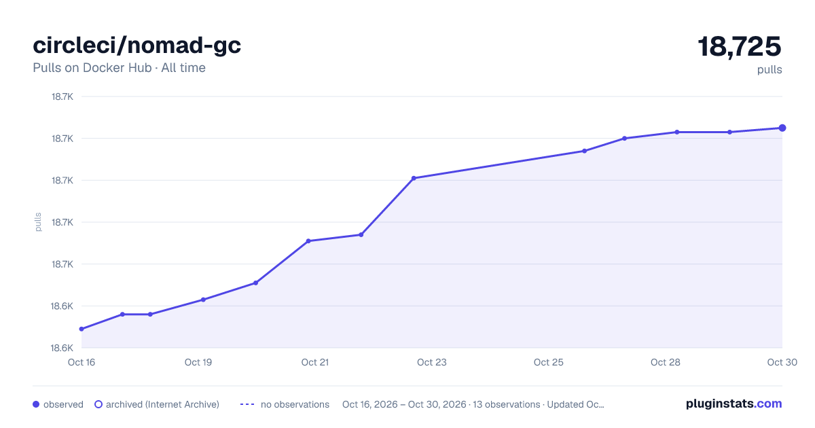This screenshot has width=815, height=428.
Task: Click the Oct 30 x-axis label
Action: pos(782,362)
